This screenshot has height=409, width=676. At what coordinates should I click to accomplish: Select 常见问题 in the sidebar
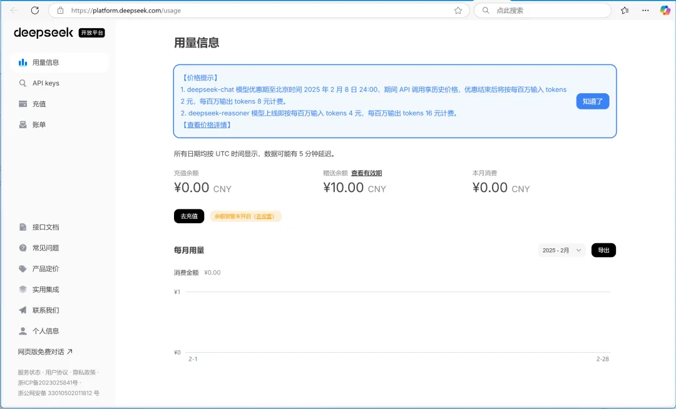(x=59, y=248)
